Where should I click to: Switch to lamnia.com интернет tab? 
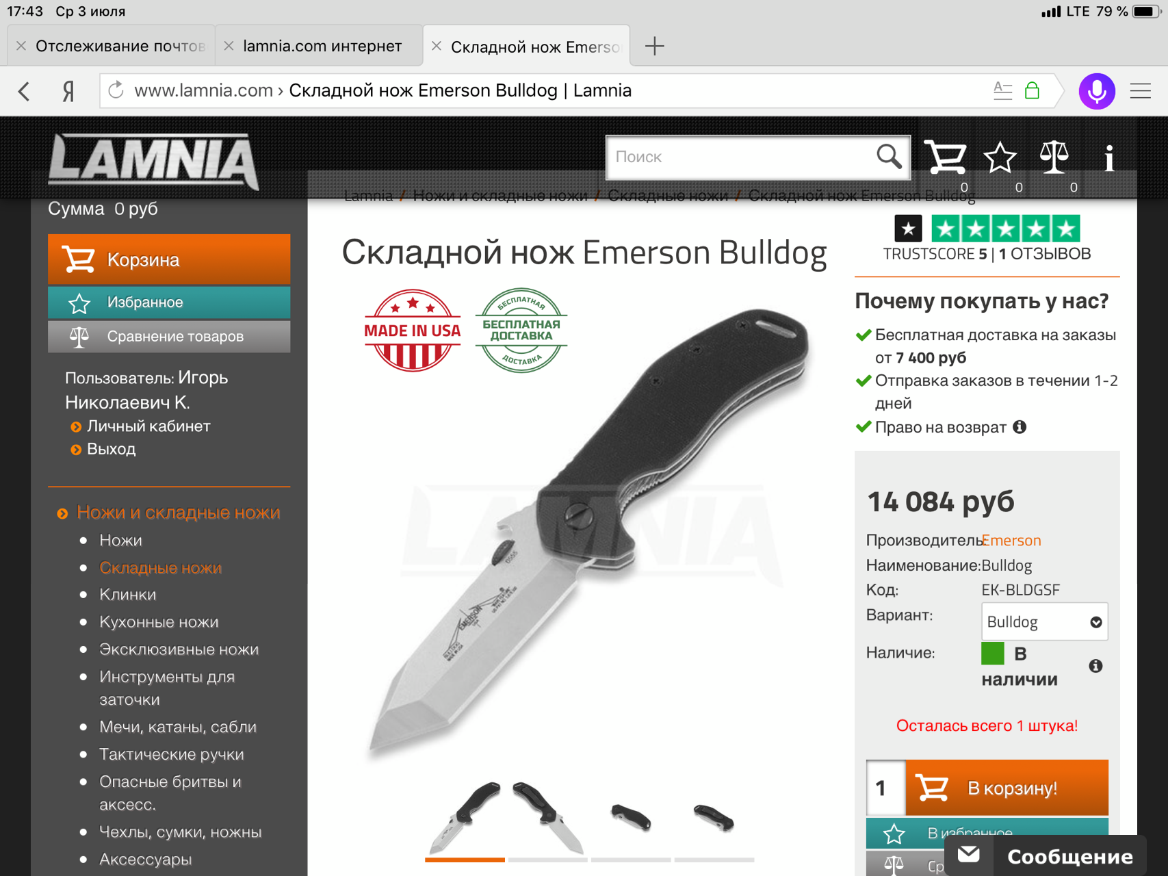coord(322,46)
